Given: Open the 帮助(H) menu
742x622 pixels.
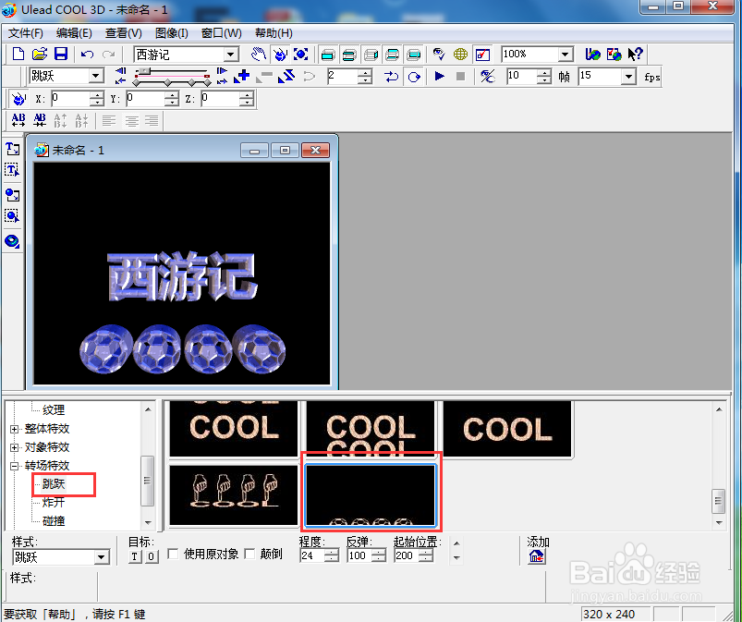Looking at the screenshot, I should point(274,33).
